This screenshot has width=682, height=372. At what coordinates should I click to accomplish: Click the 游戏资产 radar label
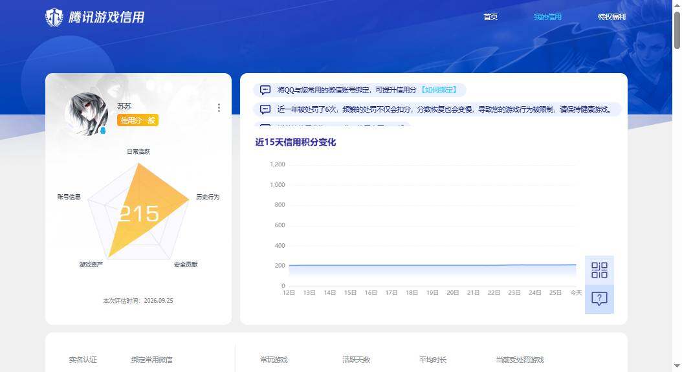pyautogui.click(x=91, y=265)
